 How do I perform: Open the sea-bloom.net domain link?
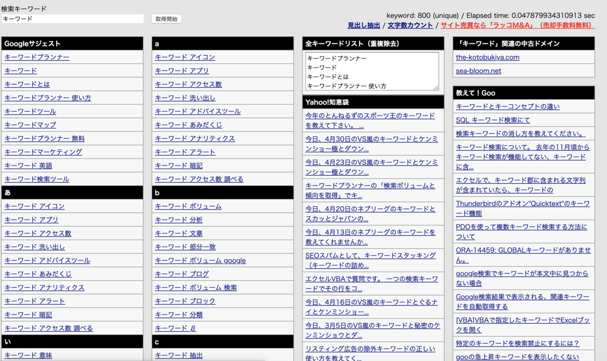479,71
